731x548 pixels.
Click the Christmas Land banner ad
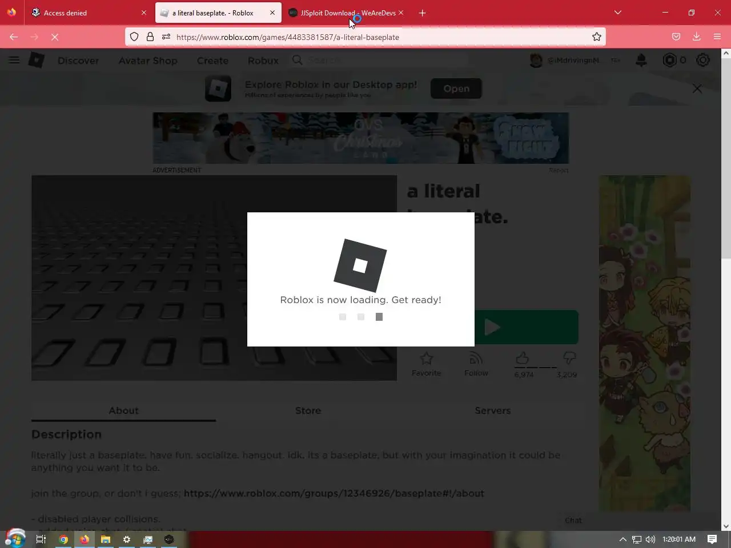361,138
